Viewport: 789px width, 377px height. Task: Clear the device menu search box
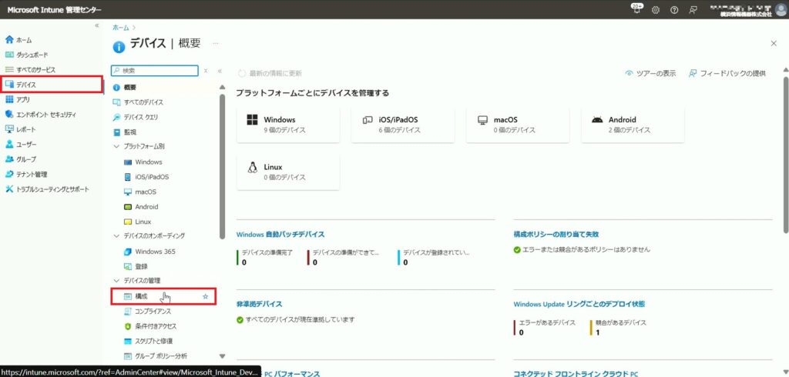coord(205,71)
